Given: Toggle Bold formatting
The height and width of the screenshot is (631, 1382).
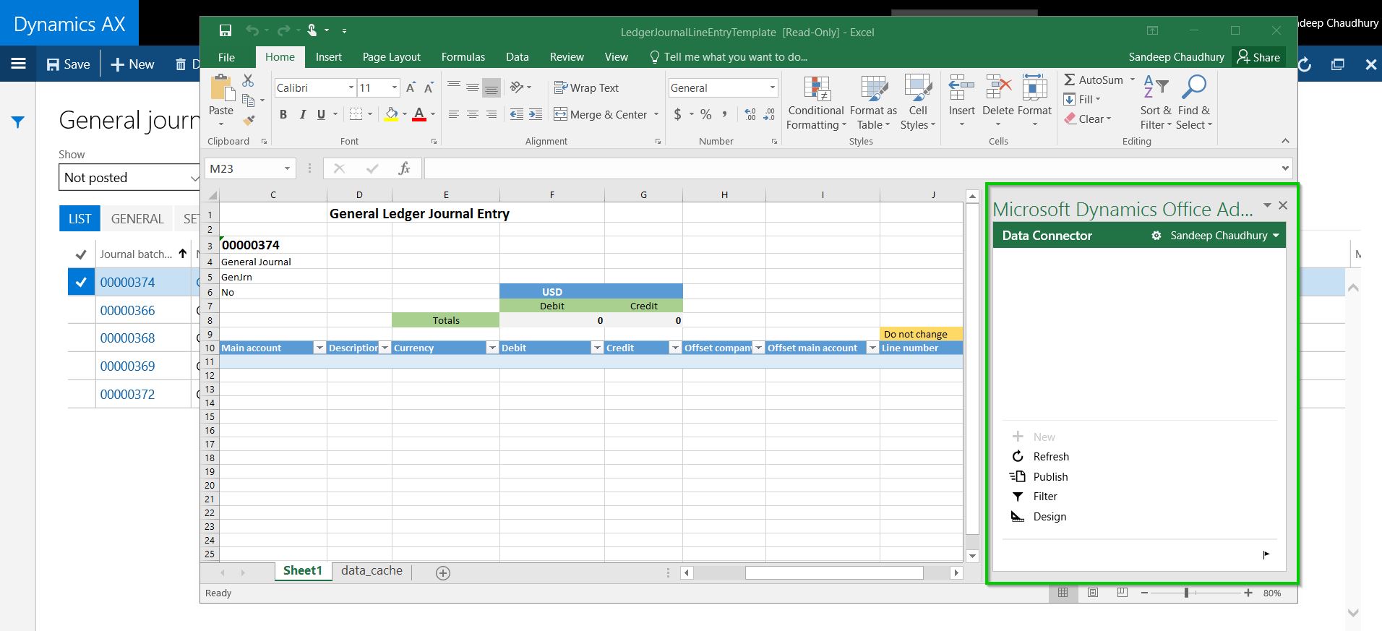Looking at the screenshot, I should click(x=283, y=114).
